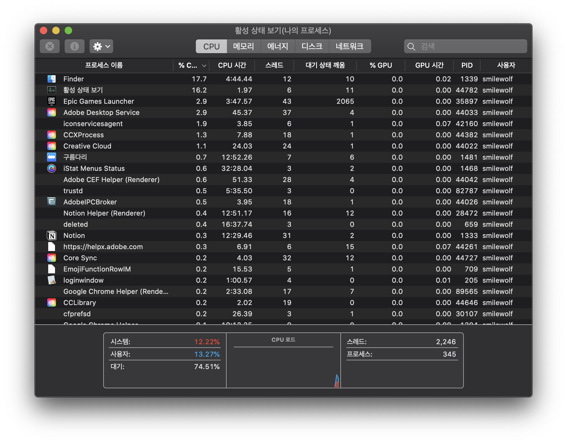Image resolution: width=567 pixels, height=443 pixels.
Task: Click the 시스템 12.22% value
Action: click(x=207, y=342)
